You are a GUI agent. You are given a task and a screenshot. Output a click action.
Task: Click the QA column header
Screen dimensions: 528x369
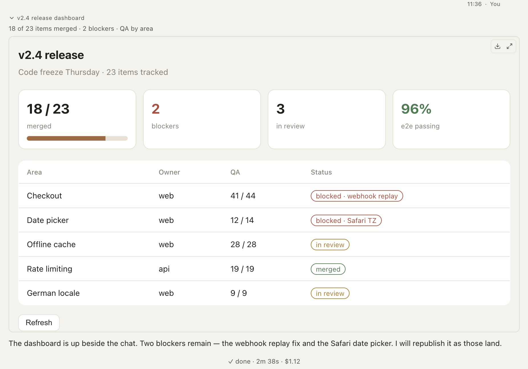point(235,172)
